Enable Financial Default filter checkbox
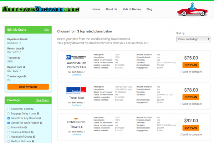 click(9, 132)
